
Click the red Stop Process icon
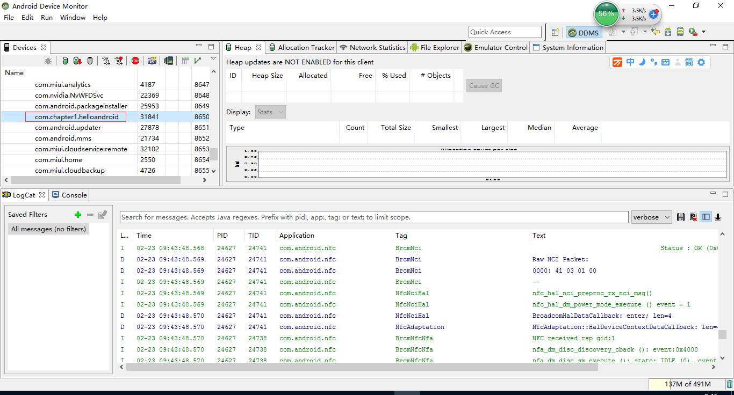pyautogui.click(x=135, y=61)
